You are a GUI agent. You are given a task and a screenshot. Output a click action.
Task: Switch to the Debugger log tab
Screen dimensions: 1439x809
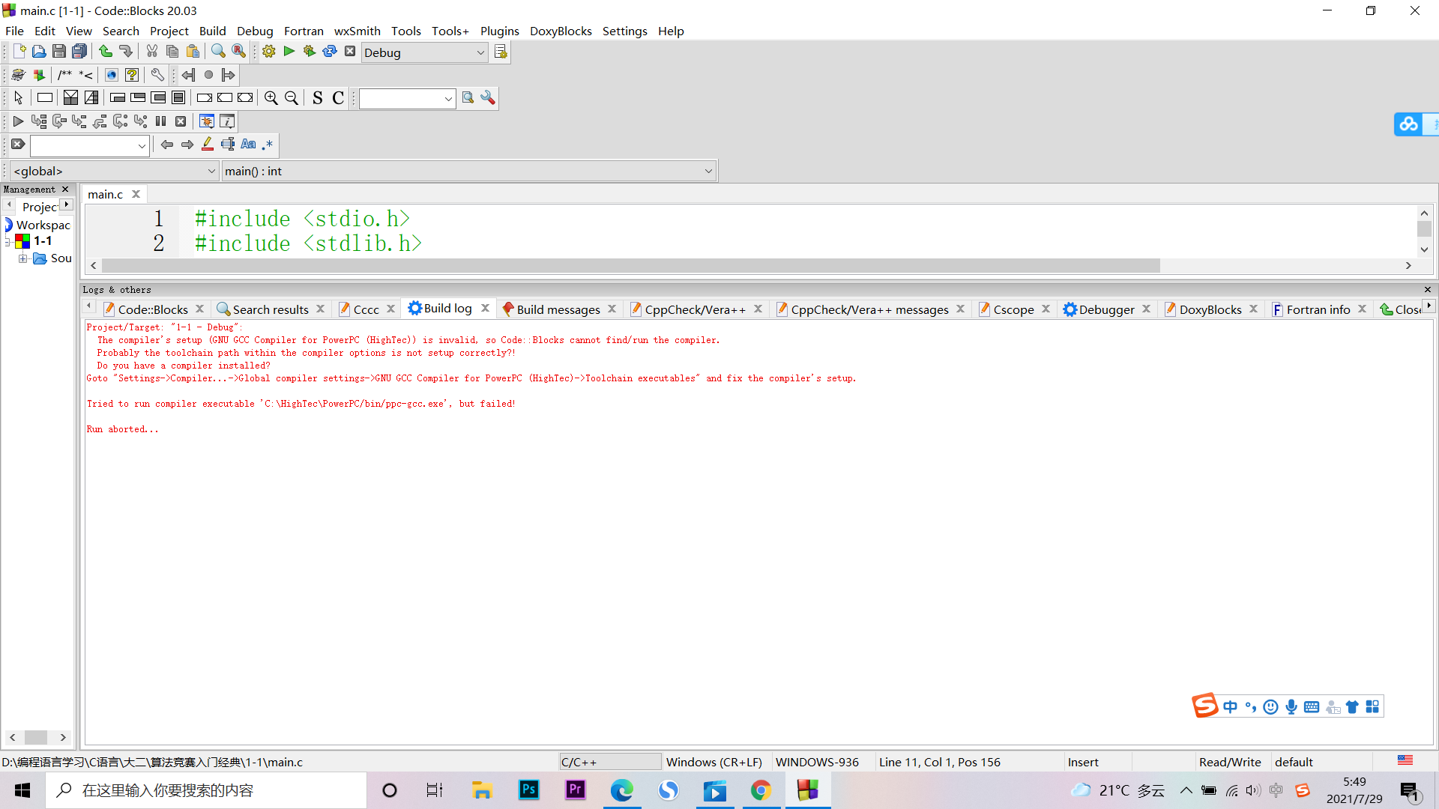1106,309
